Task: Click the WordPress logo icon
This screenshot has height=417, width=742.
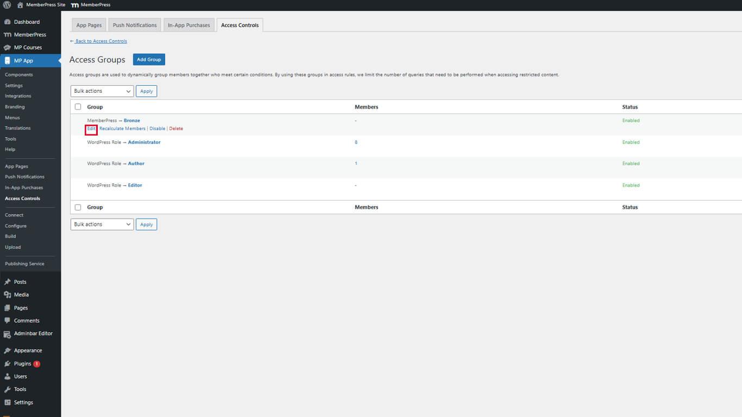Action: tap(7, 5)
